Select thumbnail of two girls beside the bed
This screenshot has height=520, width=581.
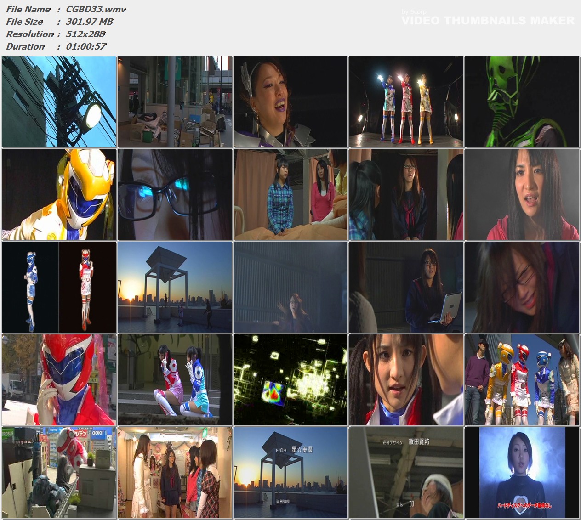pyautogui.click(x=290, y=194)
